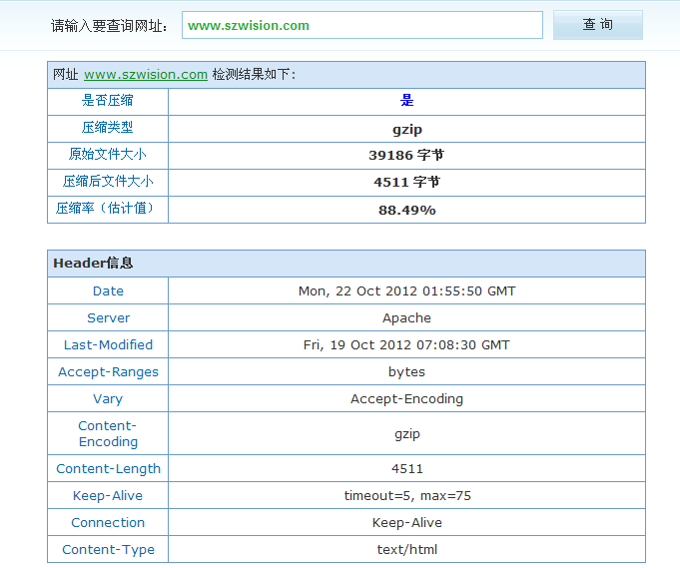Click the gzip value in Header table
680x568 pixels.
(406, 434)
